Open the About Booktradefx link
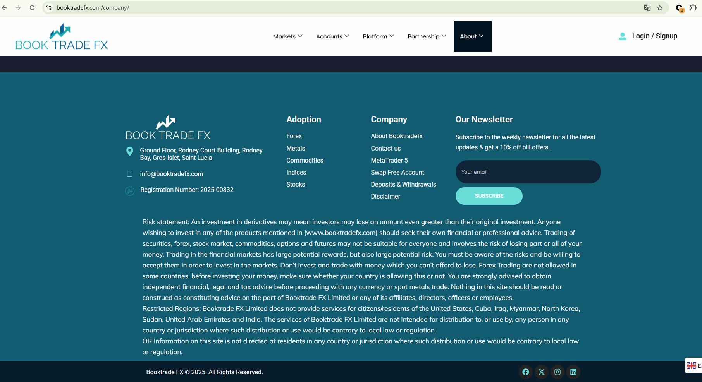This screenshot has width=702, height=382. [397, 136]
